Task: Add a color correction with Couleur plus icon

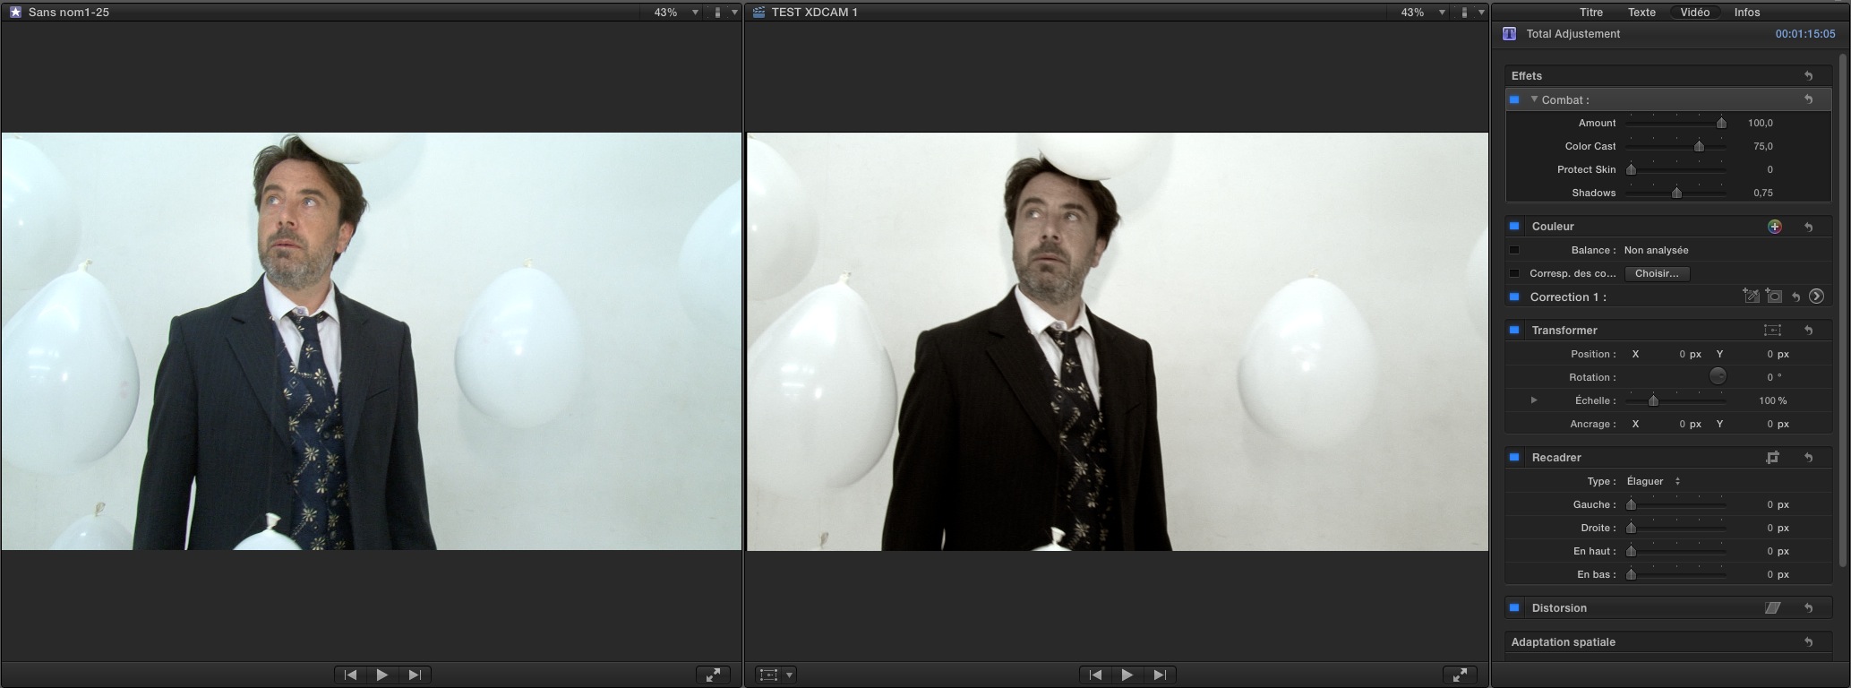Action: (1774, 227)
